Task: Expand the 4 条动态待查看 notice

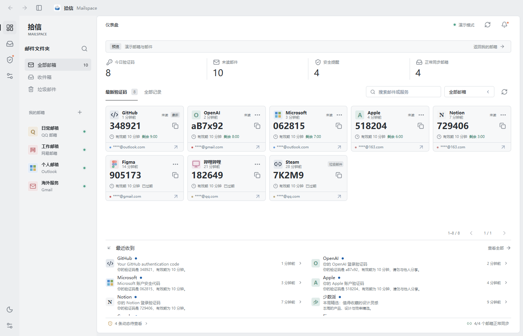Action: pos(128,323)
